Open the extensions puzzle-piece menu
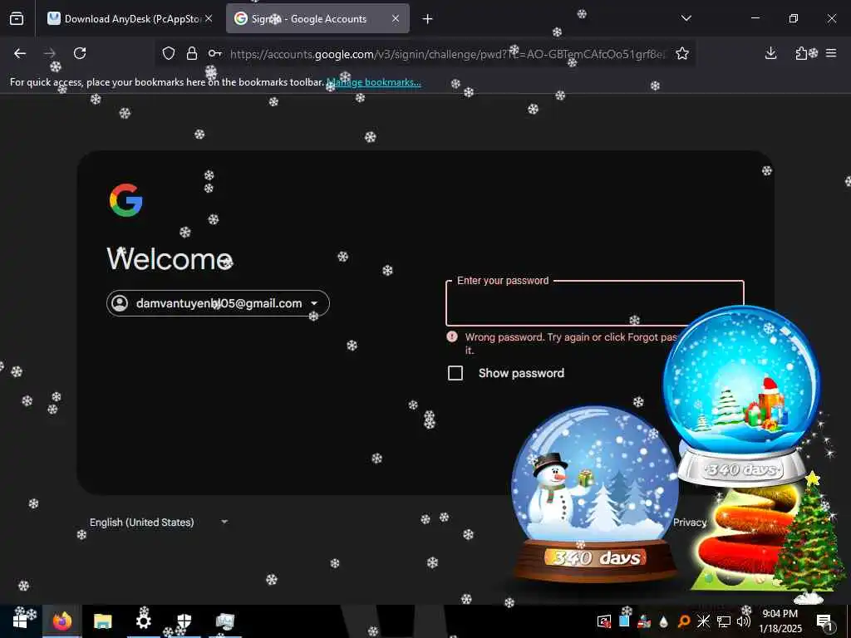This screenshot has height=638, width=851. [802, 53]
